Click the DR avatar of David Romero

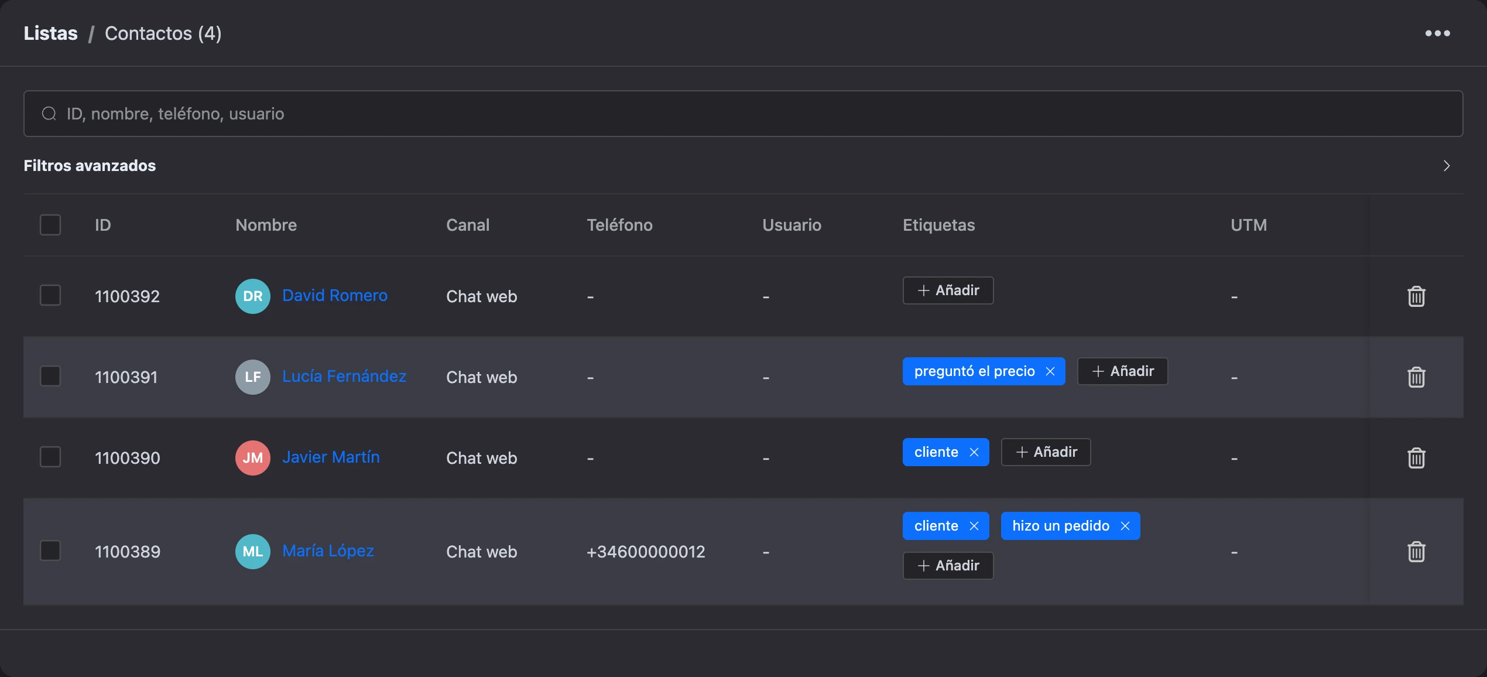tap(253, 296)
